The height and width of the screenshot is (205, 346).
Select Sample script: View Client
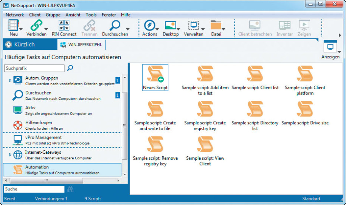click(x=205, y=151)
